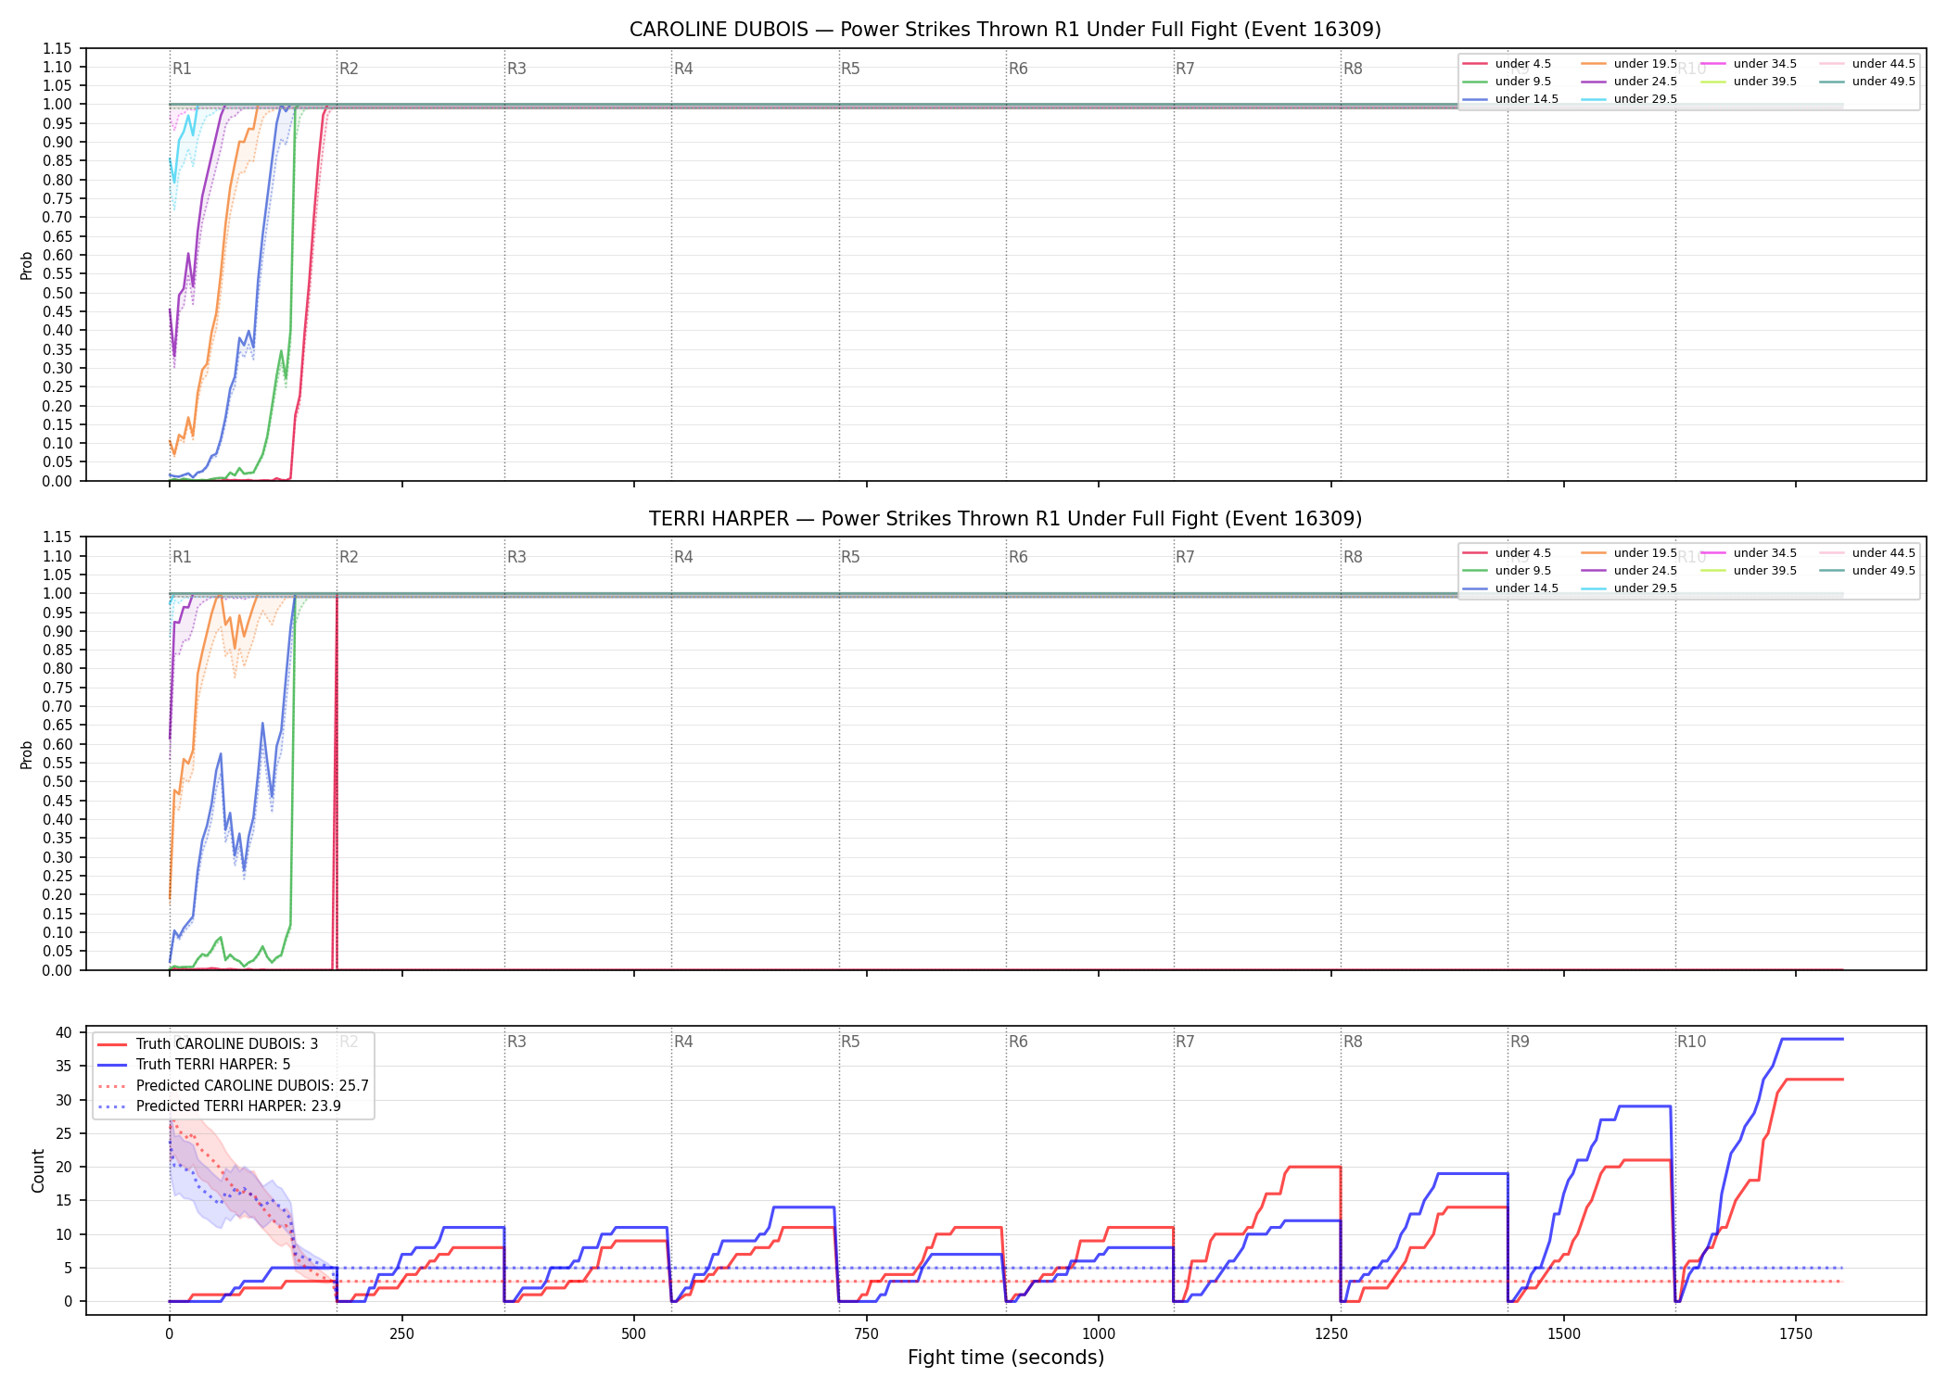This screenshot has height=1390, width=1947.
Task: Click the 0.50 tick on the Terri Harper Prob axis
Action: (x=57, y=782)
